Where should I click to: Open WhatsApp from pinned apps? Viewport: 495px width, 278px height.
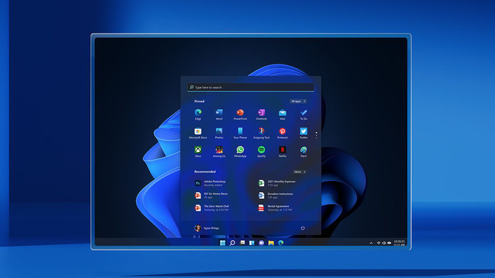[x=240, y=152]
